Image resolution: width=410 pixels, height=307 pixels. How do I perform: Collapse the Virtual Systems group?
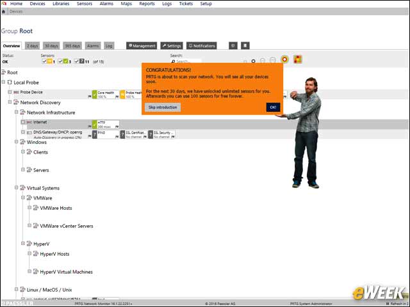point(17,187)
